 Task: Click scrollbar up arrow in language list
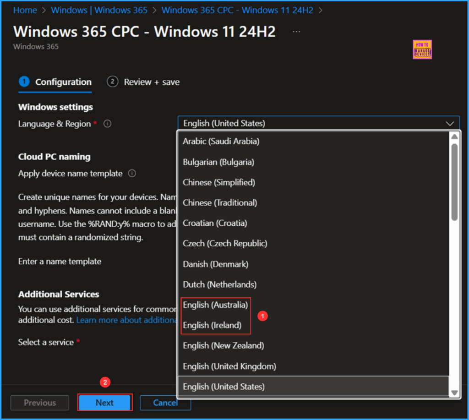pos(454,136)
